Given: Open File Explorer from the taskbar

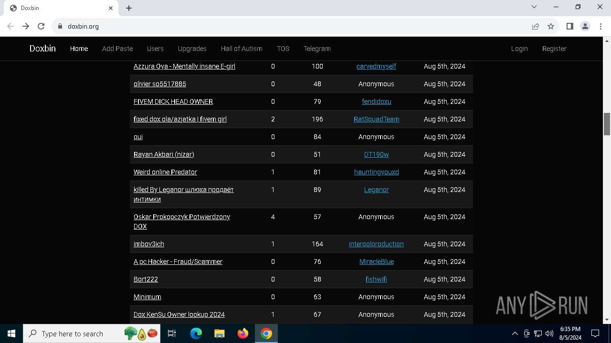Looking at the screenshot, I should pyautogui.click(x=220, y=333).
